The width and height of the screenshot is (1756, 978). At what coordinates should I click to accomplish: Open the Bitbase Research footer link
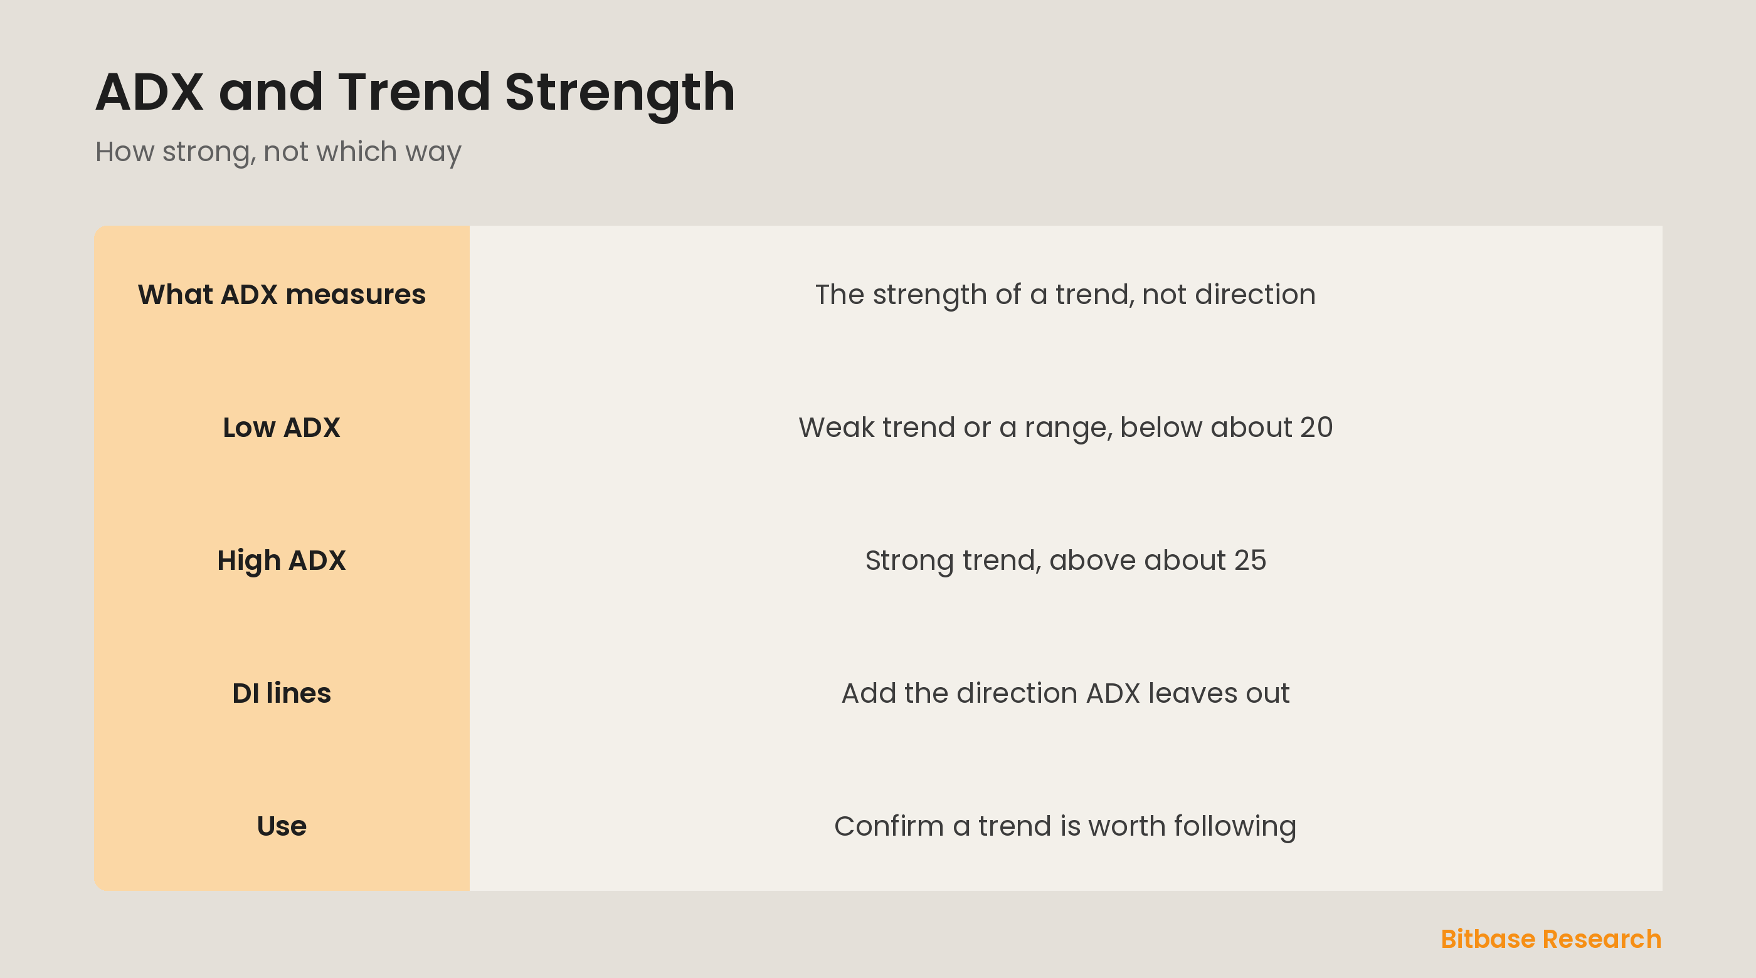[1551, 939]
